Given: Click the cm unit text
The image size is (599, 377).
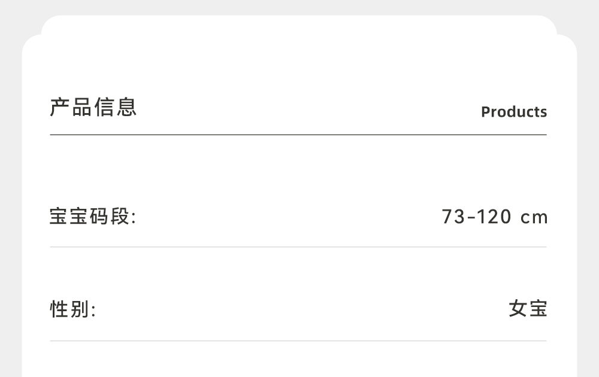Looking at the screenshot, I should point(534,217).
